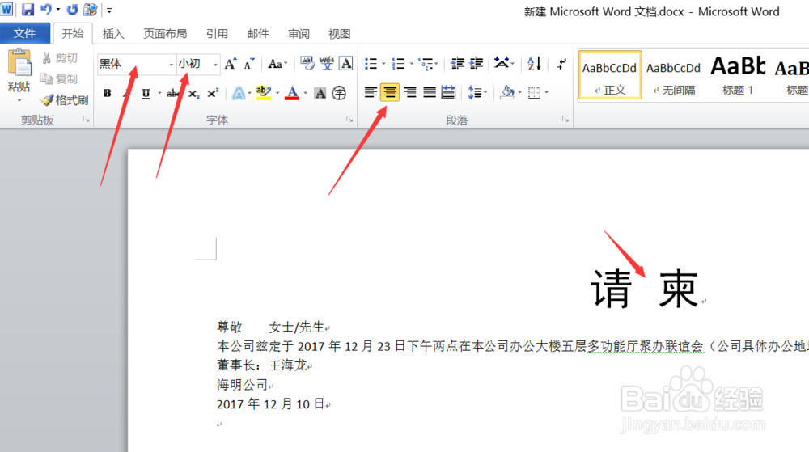This screenshot has height=452, width=809.
Task: Click the Undo arrow icon
Action: (46, 10)
